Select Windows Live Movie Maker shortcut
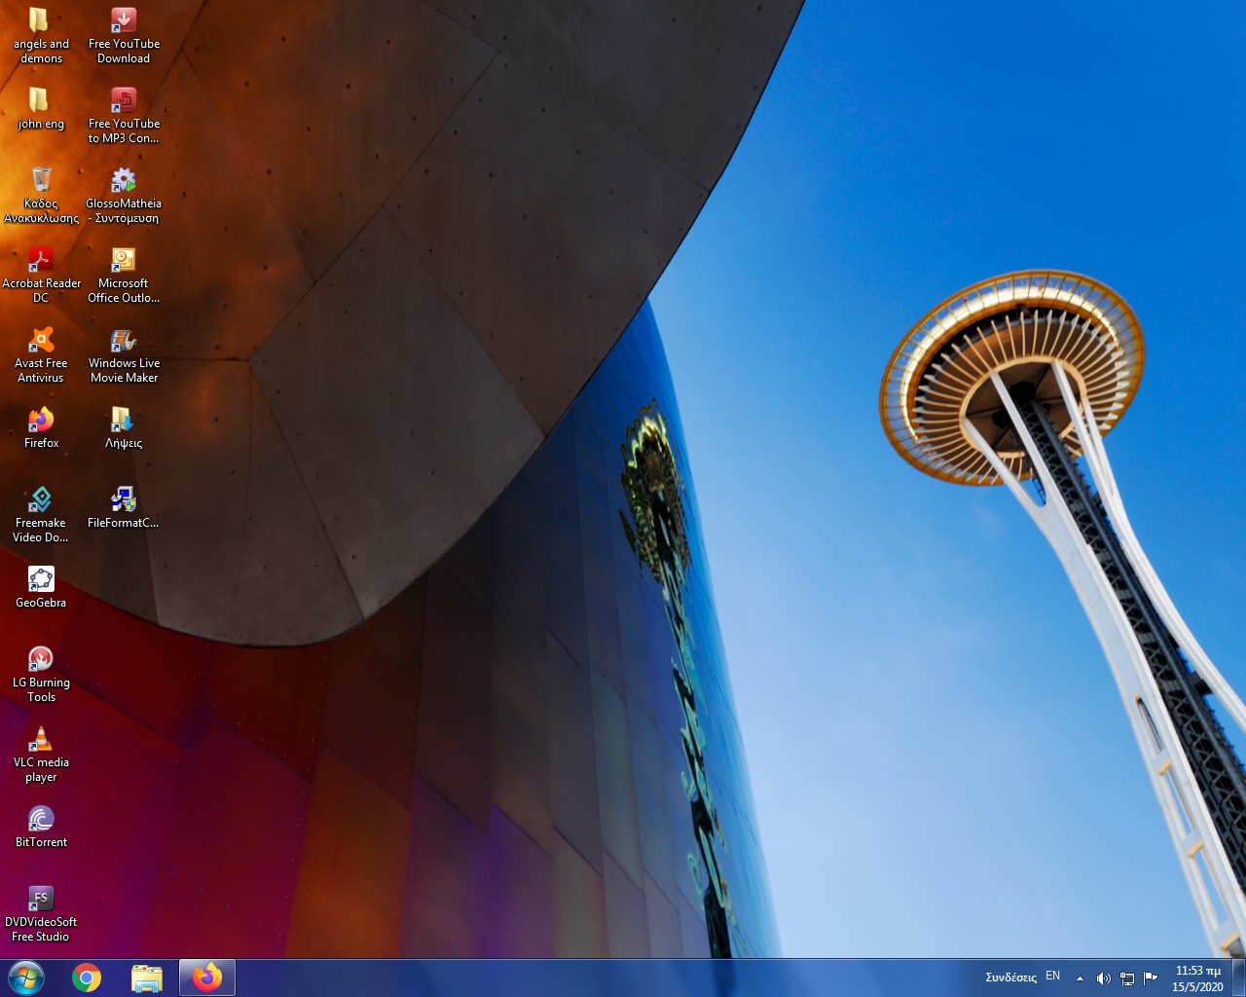Image resolution: width=1246 pixels, height=997 pixels. tap(124, 354)
